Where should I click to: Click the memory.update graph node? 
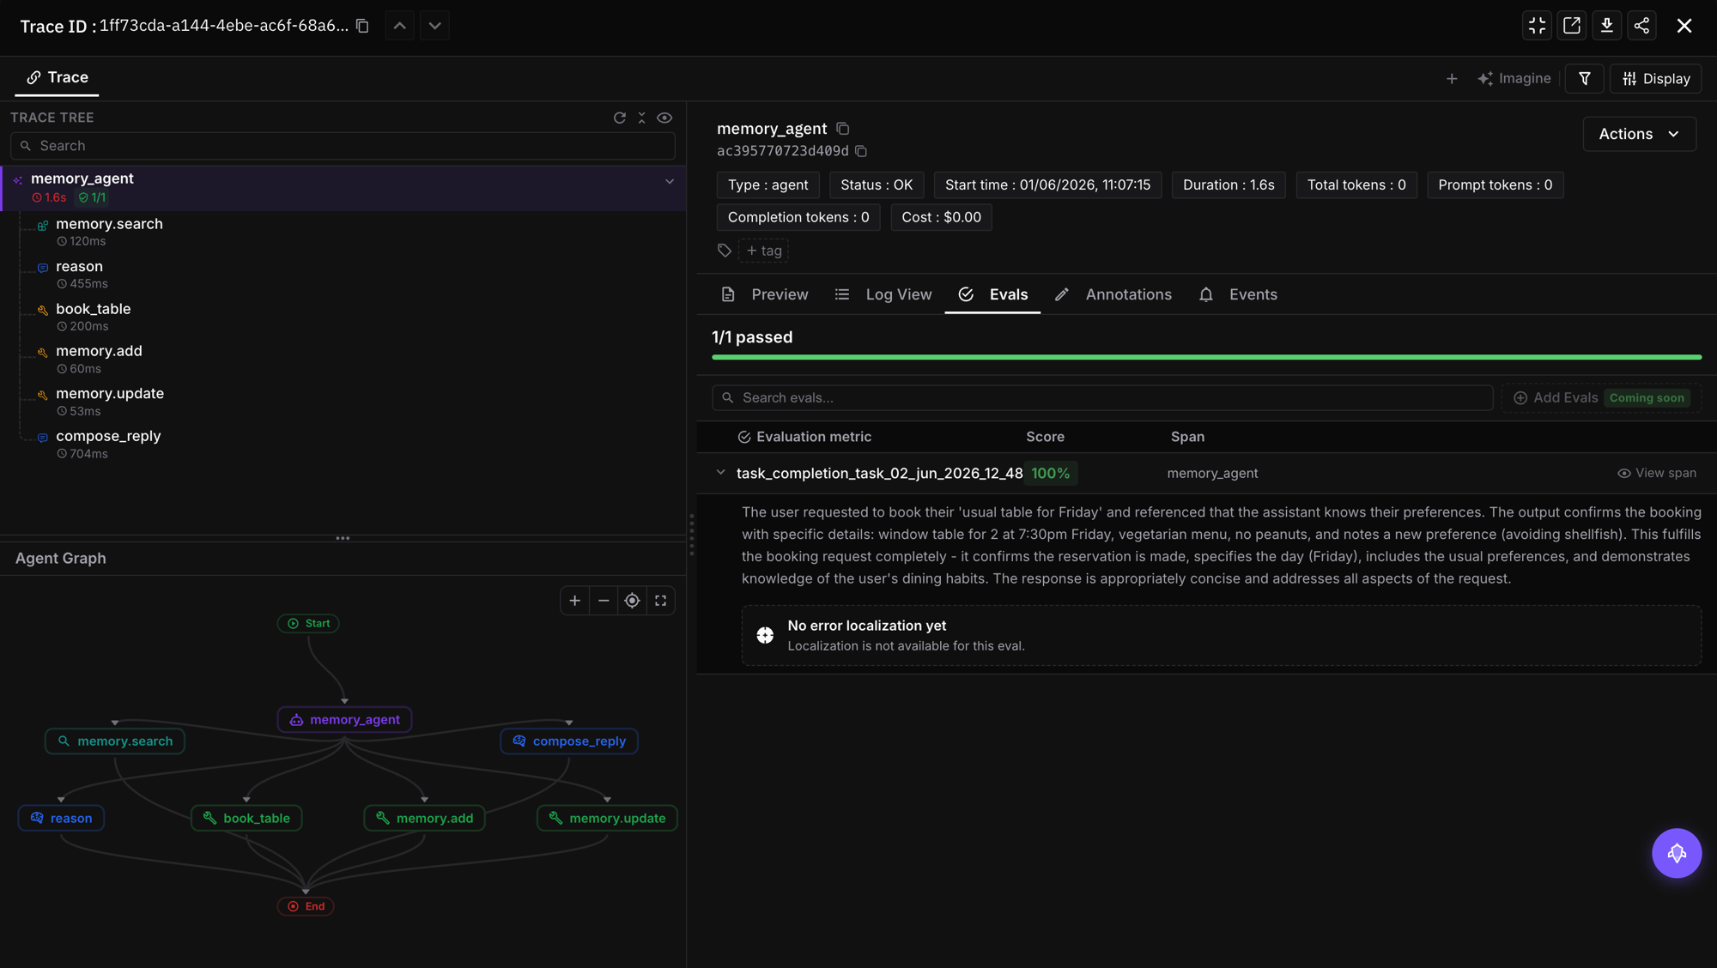tap(607, 819)
